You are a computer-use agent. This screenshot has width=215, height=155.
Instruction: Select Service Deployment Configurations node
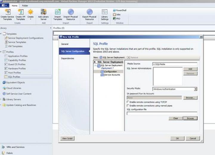tap(26, 38)
